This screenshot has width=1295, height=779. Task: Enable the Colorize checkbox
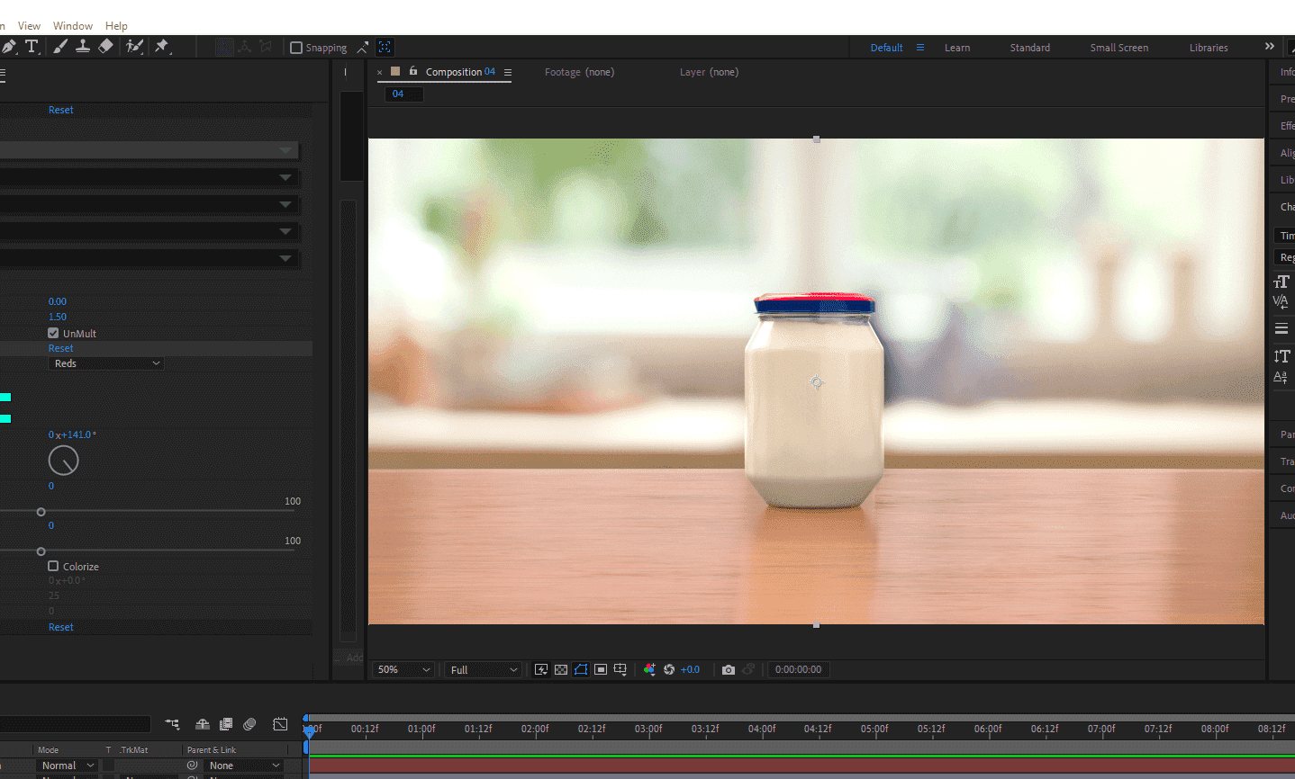point(53,567)
